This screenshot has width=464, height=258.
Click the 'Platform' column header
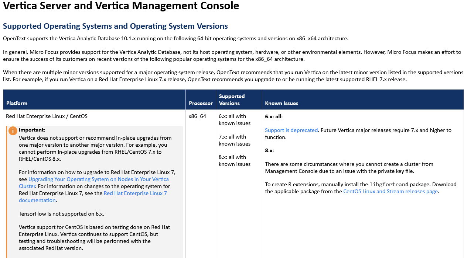pos(94,100)
